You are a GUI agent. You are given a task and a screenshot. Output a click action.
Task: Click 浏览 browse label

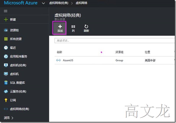point(7,118)
